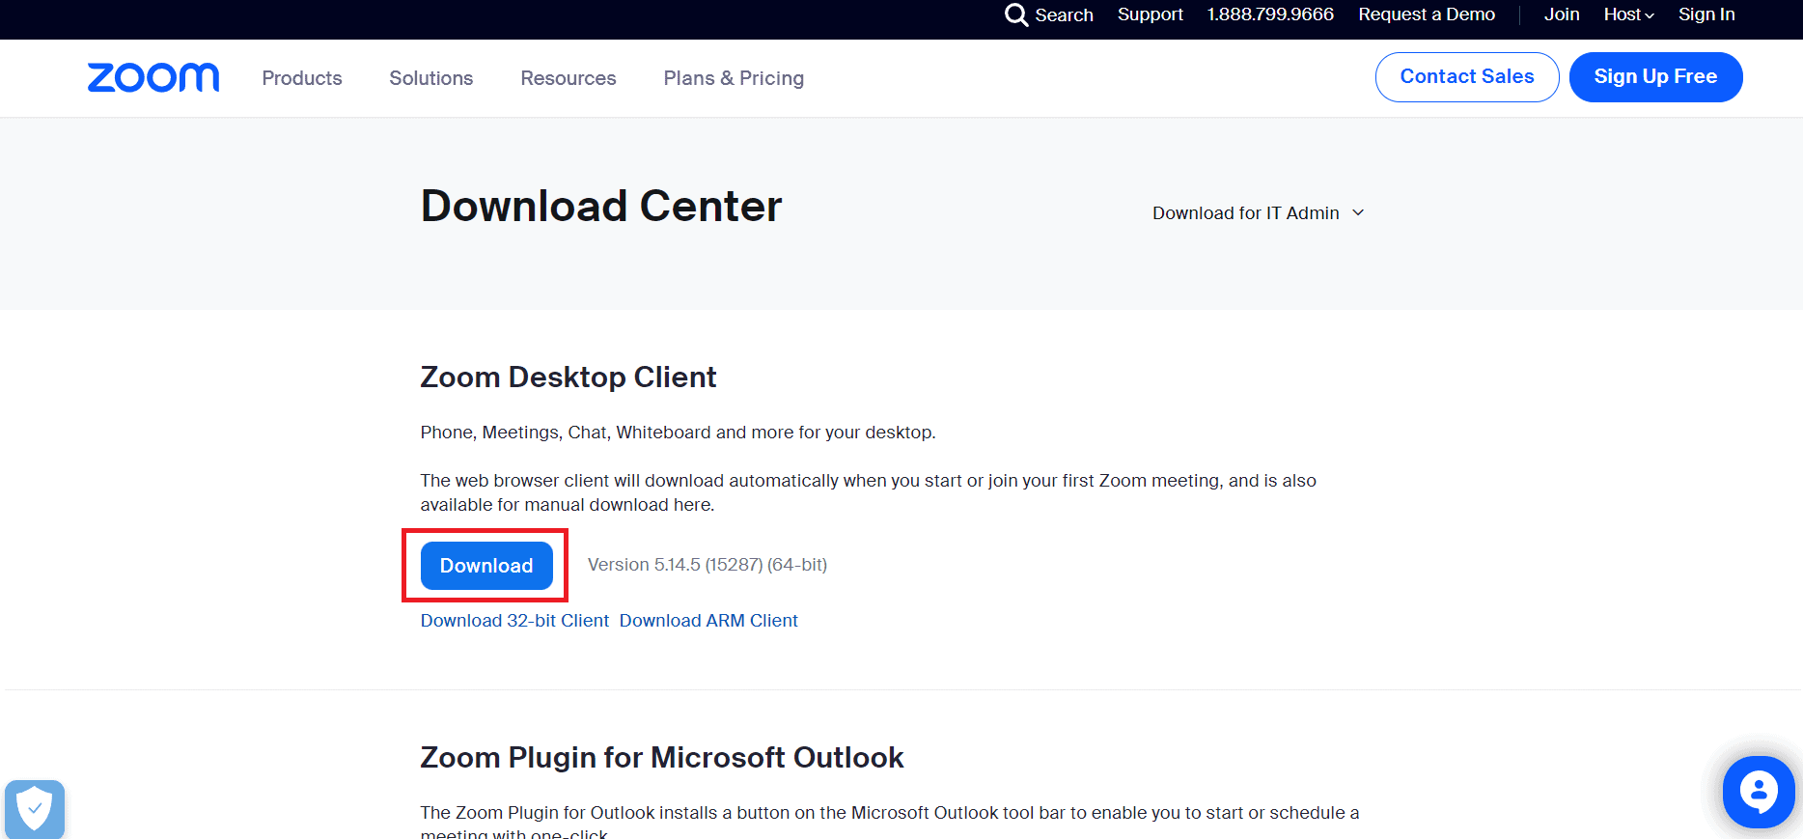Image resolution: width=1803 pixels, height=839 pixels.
Task: Click the Contact Sales button
Action: point(1467,77)
